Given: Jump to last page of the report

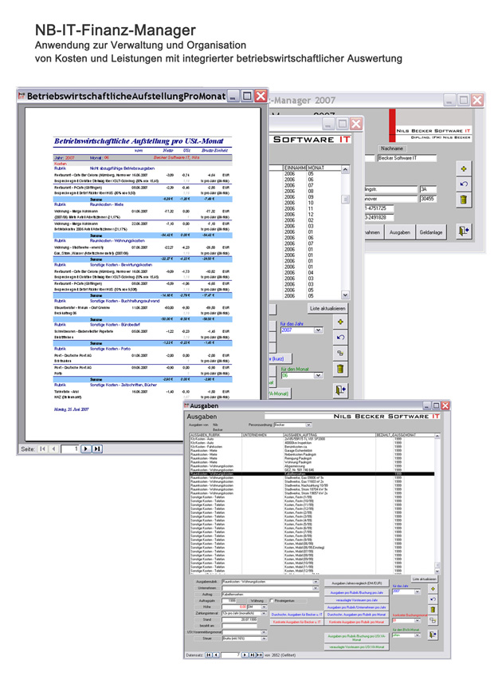Looking at the screenshot, I should pos(97,449).
